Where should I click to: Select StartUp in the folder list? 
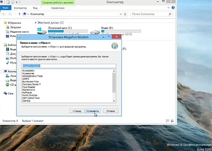coord(26,101)
